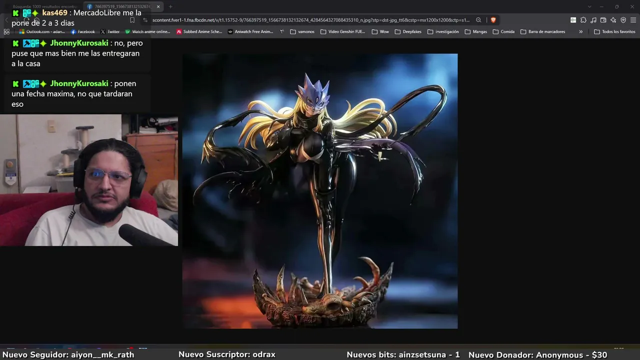Screen dimensions: 640x360
Task: Click the address bar URL field
Action: click(x=311, y=20)
